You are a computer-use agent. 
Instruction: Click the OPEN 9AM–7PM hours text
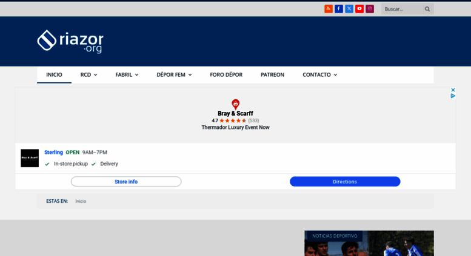point(86,153)
